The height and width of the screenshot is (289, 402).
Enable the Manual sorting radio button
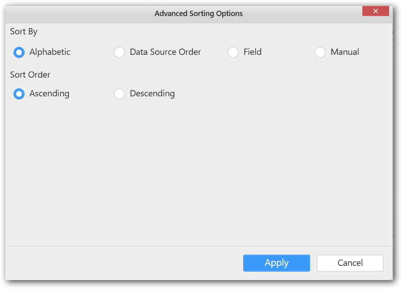click(320, 53)
